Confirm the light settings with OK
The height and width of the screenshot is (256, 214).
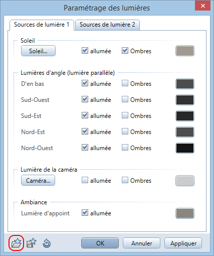point(100,243)
